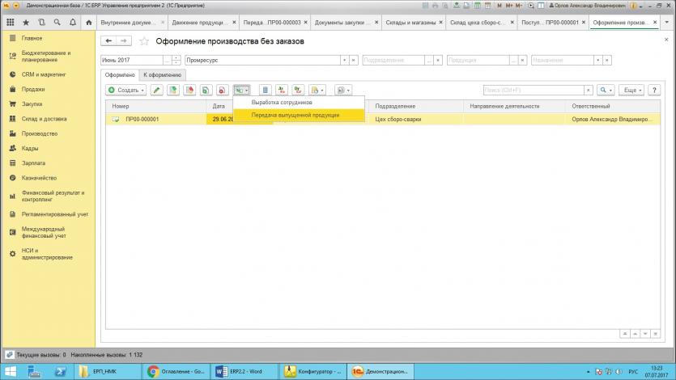Choose Выработка сотрудников from the menu

click(281, 103)
